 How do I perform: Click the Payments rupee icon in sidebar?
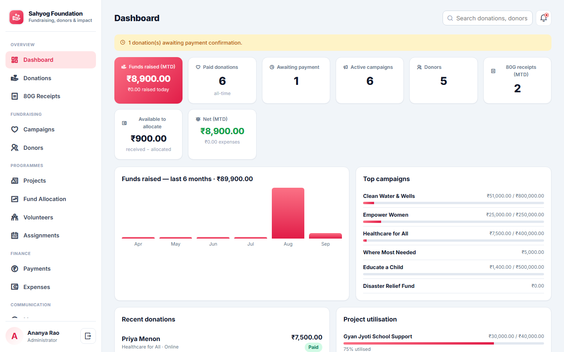pyautogui.click(x=14, y=269)
